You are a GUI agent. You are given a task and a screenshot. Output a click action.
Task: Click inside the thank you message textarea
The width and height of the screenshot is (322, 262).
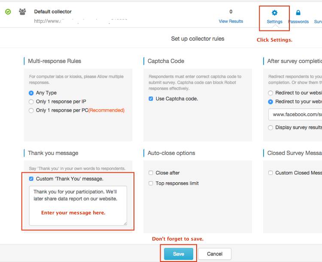coord(78,205)
